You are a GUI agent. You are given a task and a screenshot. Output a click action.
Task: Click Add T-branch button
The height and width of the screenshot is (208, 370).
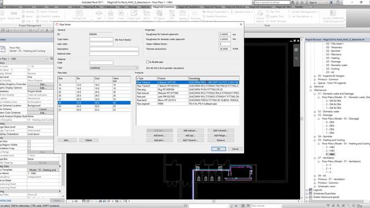pos(190,140)
